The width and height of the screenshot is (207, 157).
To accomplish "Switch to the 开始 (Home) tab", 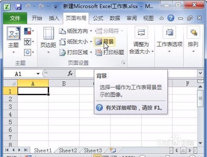I will 37,18.
